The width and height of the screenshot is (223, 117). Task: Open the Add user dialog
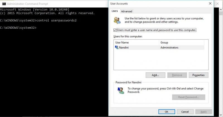155,75
